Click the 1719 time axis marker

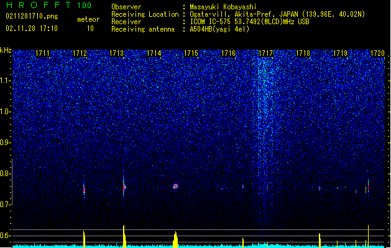click(341, 53)
